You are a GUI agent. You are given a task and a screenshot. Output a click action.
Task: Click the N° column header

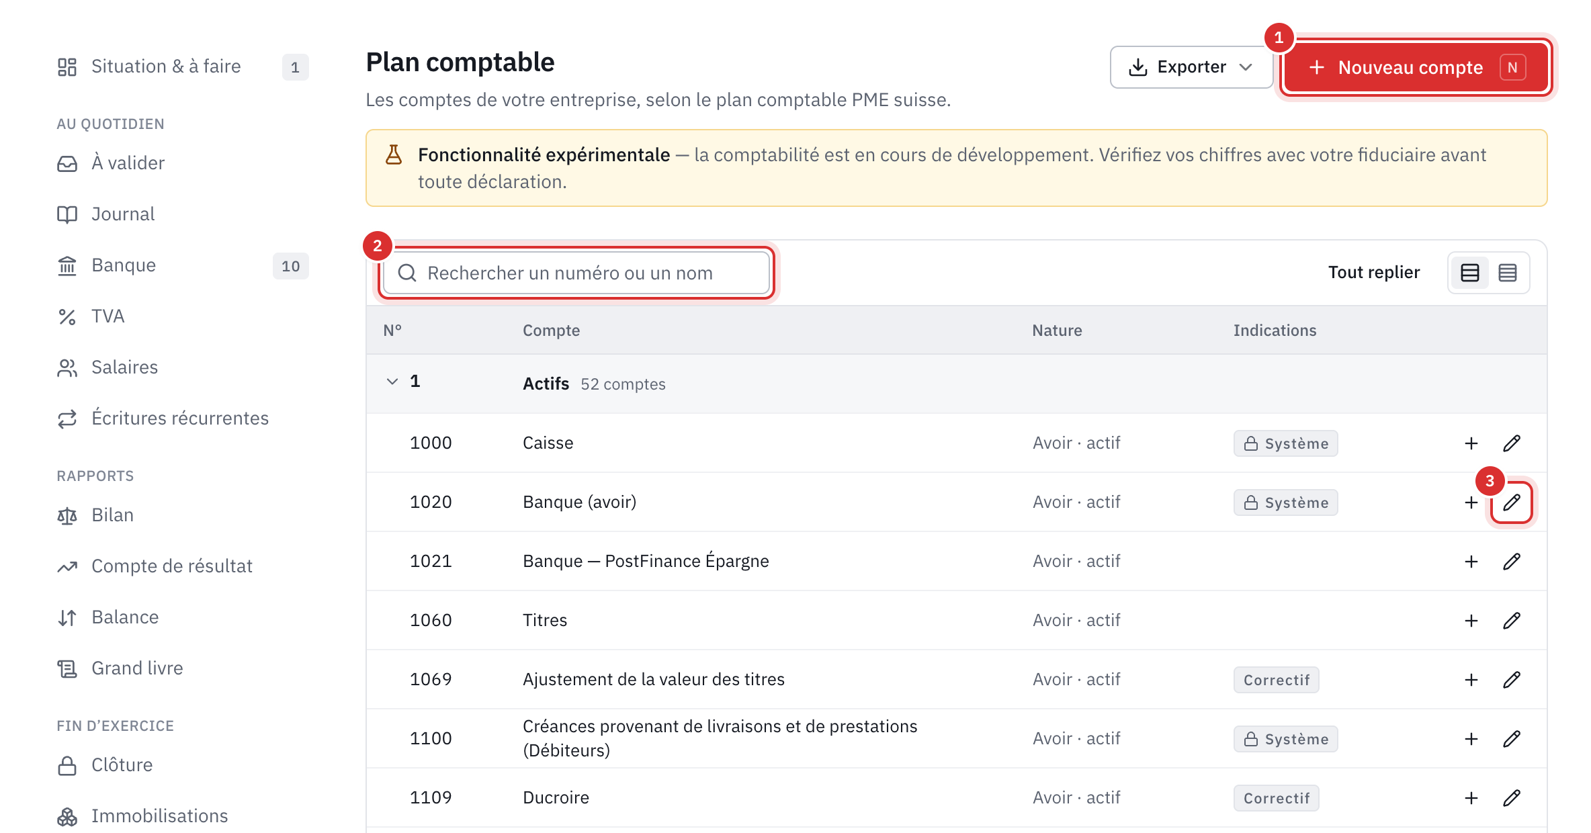click(x=392, y=331)
